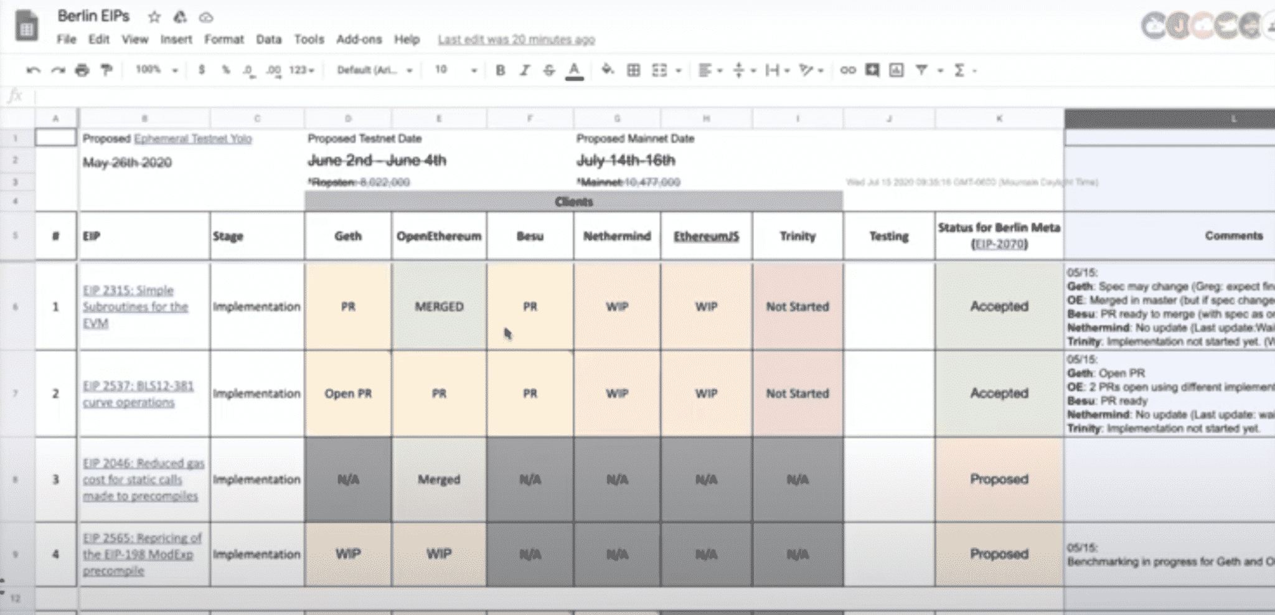Open the 123 number format dropdown
This screenshot has width=1275, height=615.
(302, 70)
